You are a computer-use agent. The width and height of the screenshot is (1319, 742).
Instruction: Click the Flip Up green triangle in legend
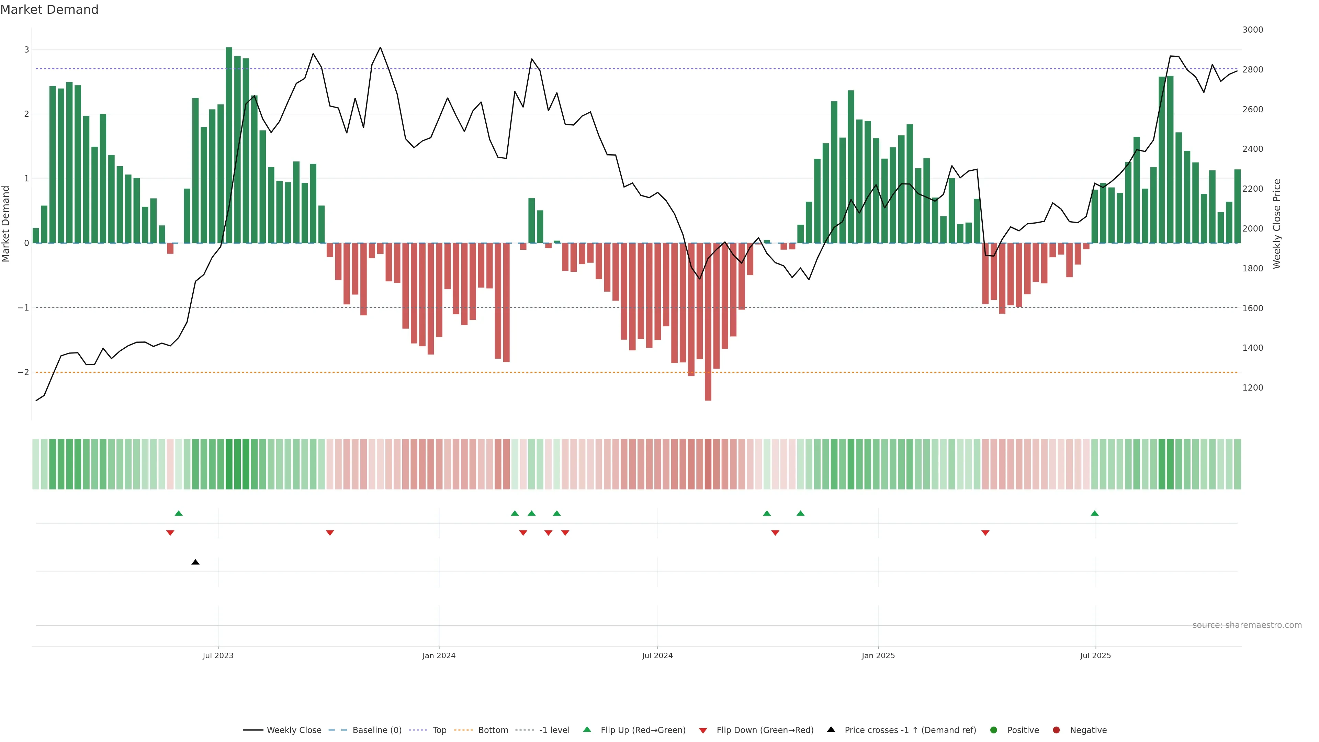pyautogui.click(x=587, y=730)
